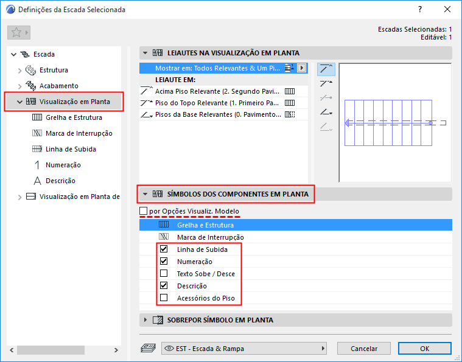Expand Sobrepor Símbolo em Planta panel

click(x=145, y=320)
